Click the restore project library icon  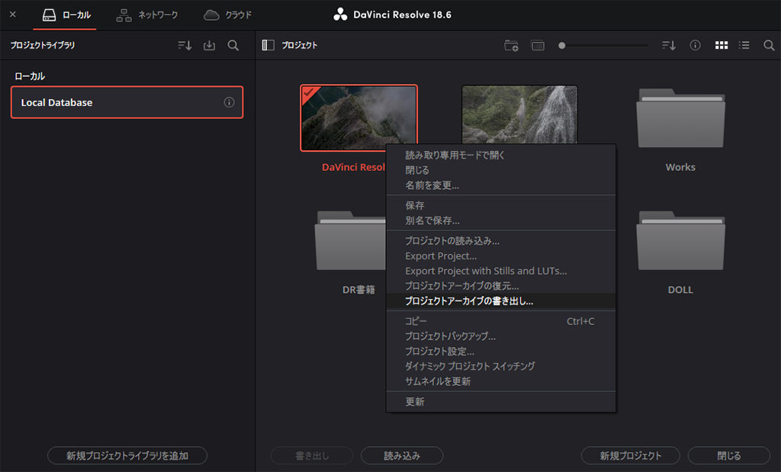[x=209, y=45]
